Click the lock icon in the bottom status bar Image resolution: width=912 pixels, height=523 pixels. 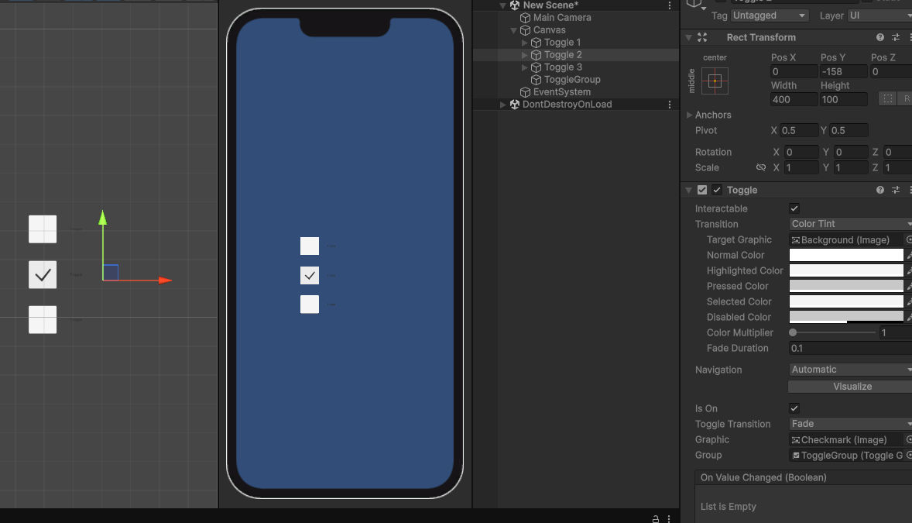(x=656, y=519)
